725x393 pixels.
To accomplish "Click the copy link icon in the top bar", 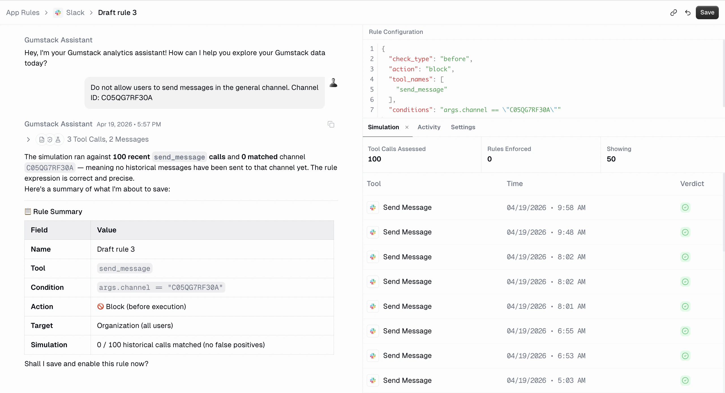I will [x=673, y=13].
